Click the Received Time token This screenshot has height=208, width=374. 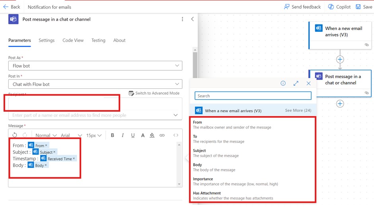coord(58,159)
